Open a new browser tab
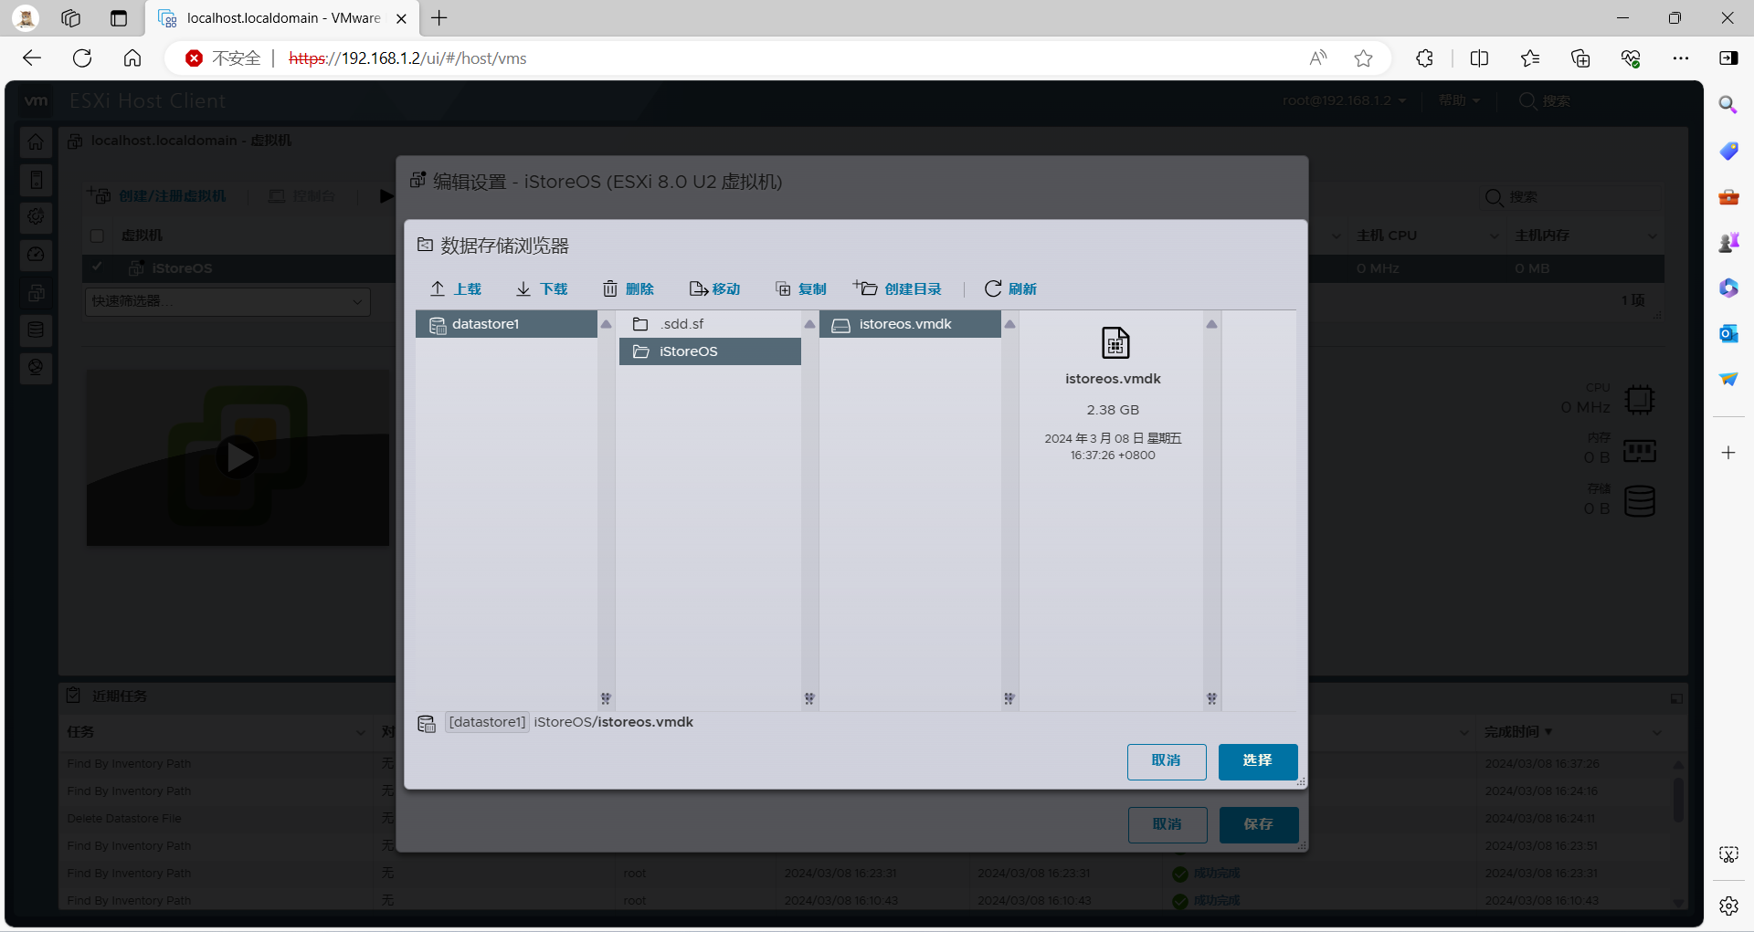The height and width of the screenshot is (932, 1754). click(439, 18)
